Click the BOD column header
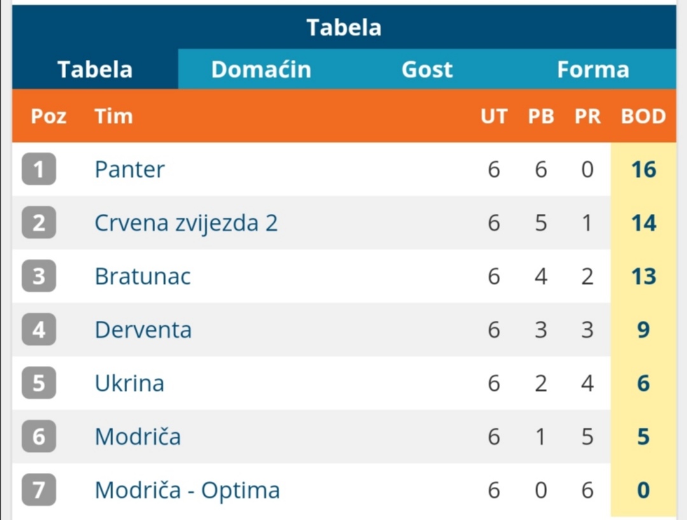This screenshot has width=687, height=520. (643, 116)
